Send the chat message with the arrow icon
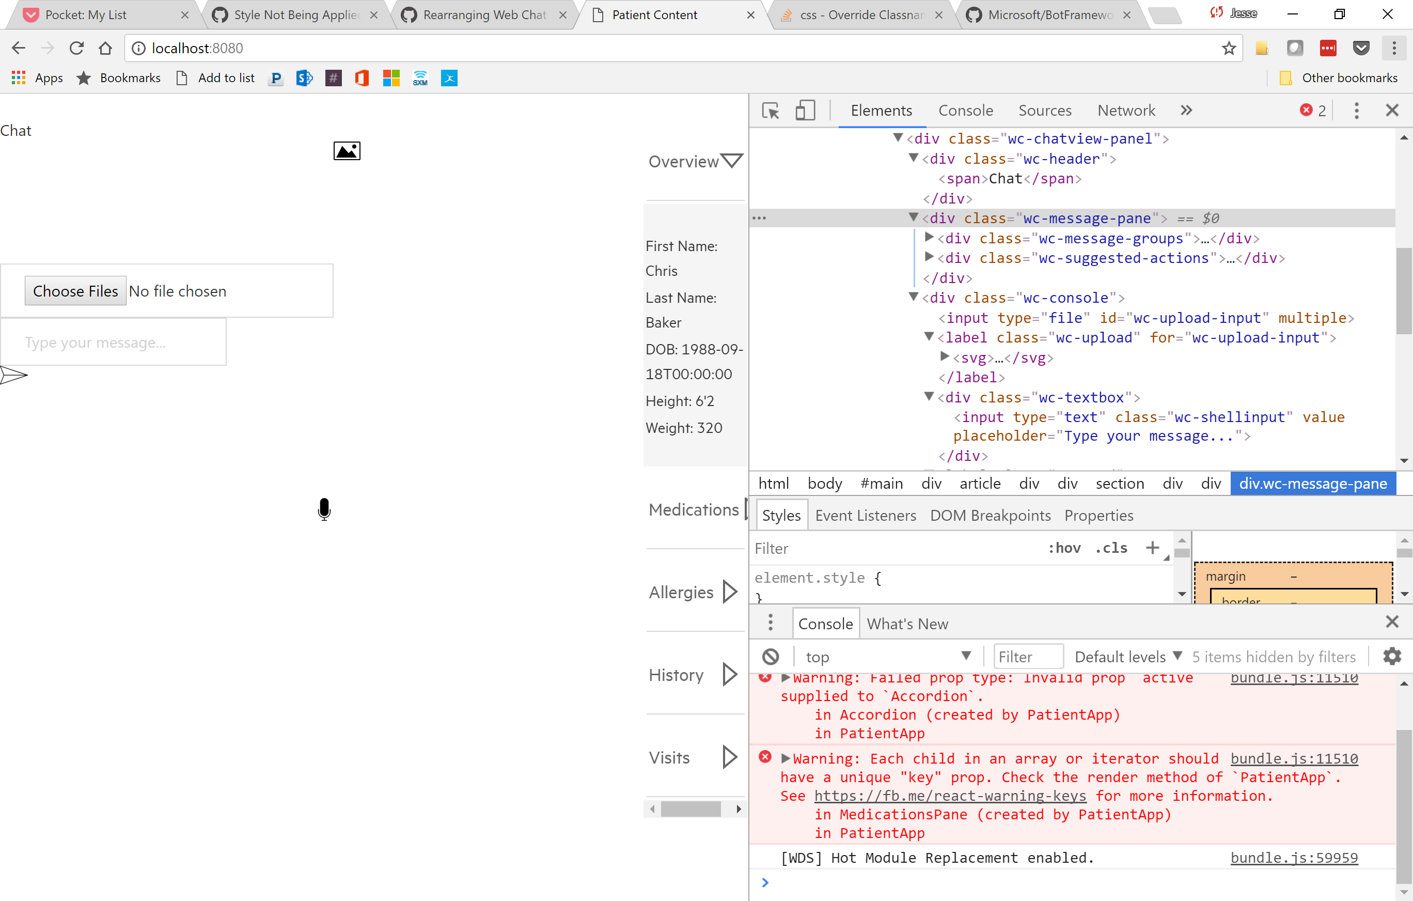The width and height of the screenshot is (1413, 901). pyautogui.click(x=13, y=375)
